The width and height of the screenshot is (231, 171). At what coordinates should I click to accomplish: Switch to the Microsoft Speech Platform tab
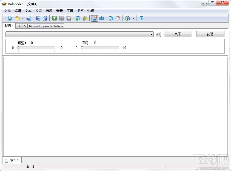46,26
